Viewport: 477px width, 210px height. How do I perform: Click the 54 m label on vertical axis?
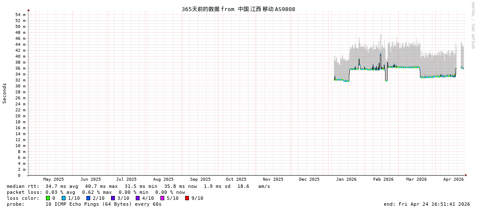20,14
